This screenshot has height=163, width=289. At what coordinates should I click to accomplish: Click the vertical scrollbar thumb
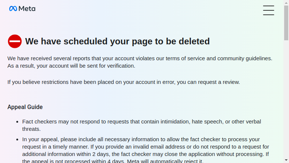(x=286, y=23)
